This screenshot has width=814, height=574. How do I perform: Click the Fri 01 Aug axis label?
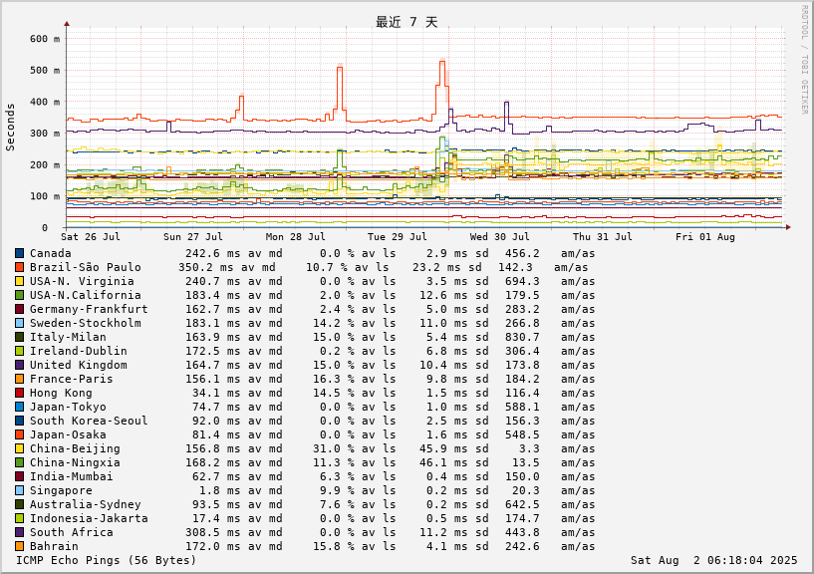click(x=705, y=237)
